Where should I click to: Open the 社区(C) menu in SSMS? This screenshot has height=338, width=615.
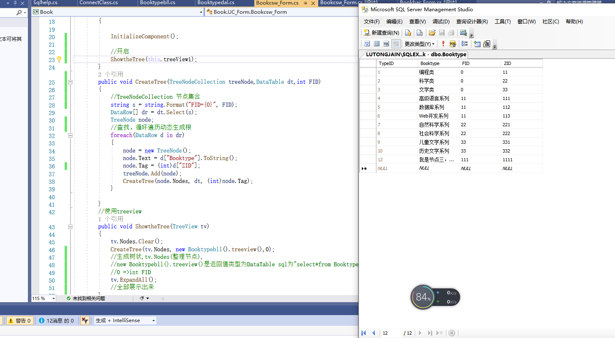(x=551, y=22)
